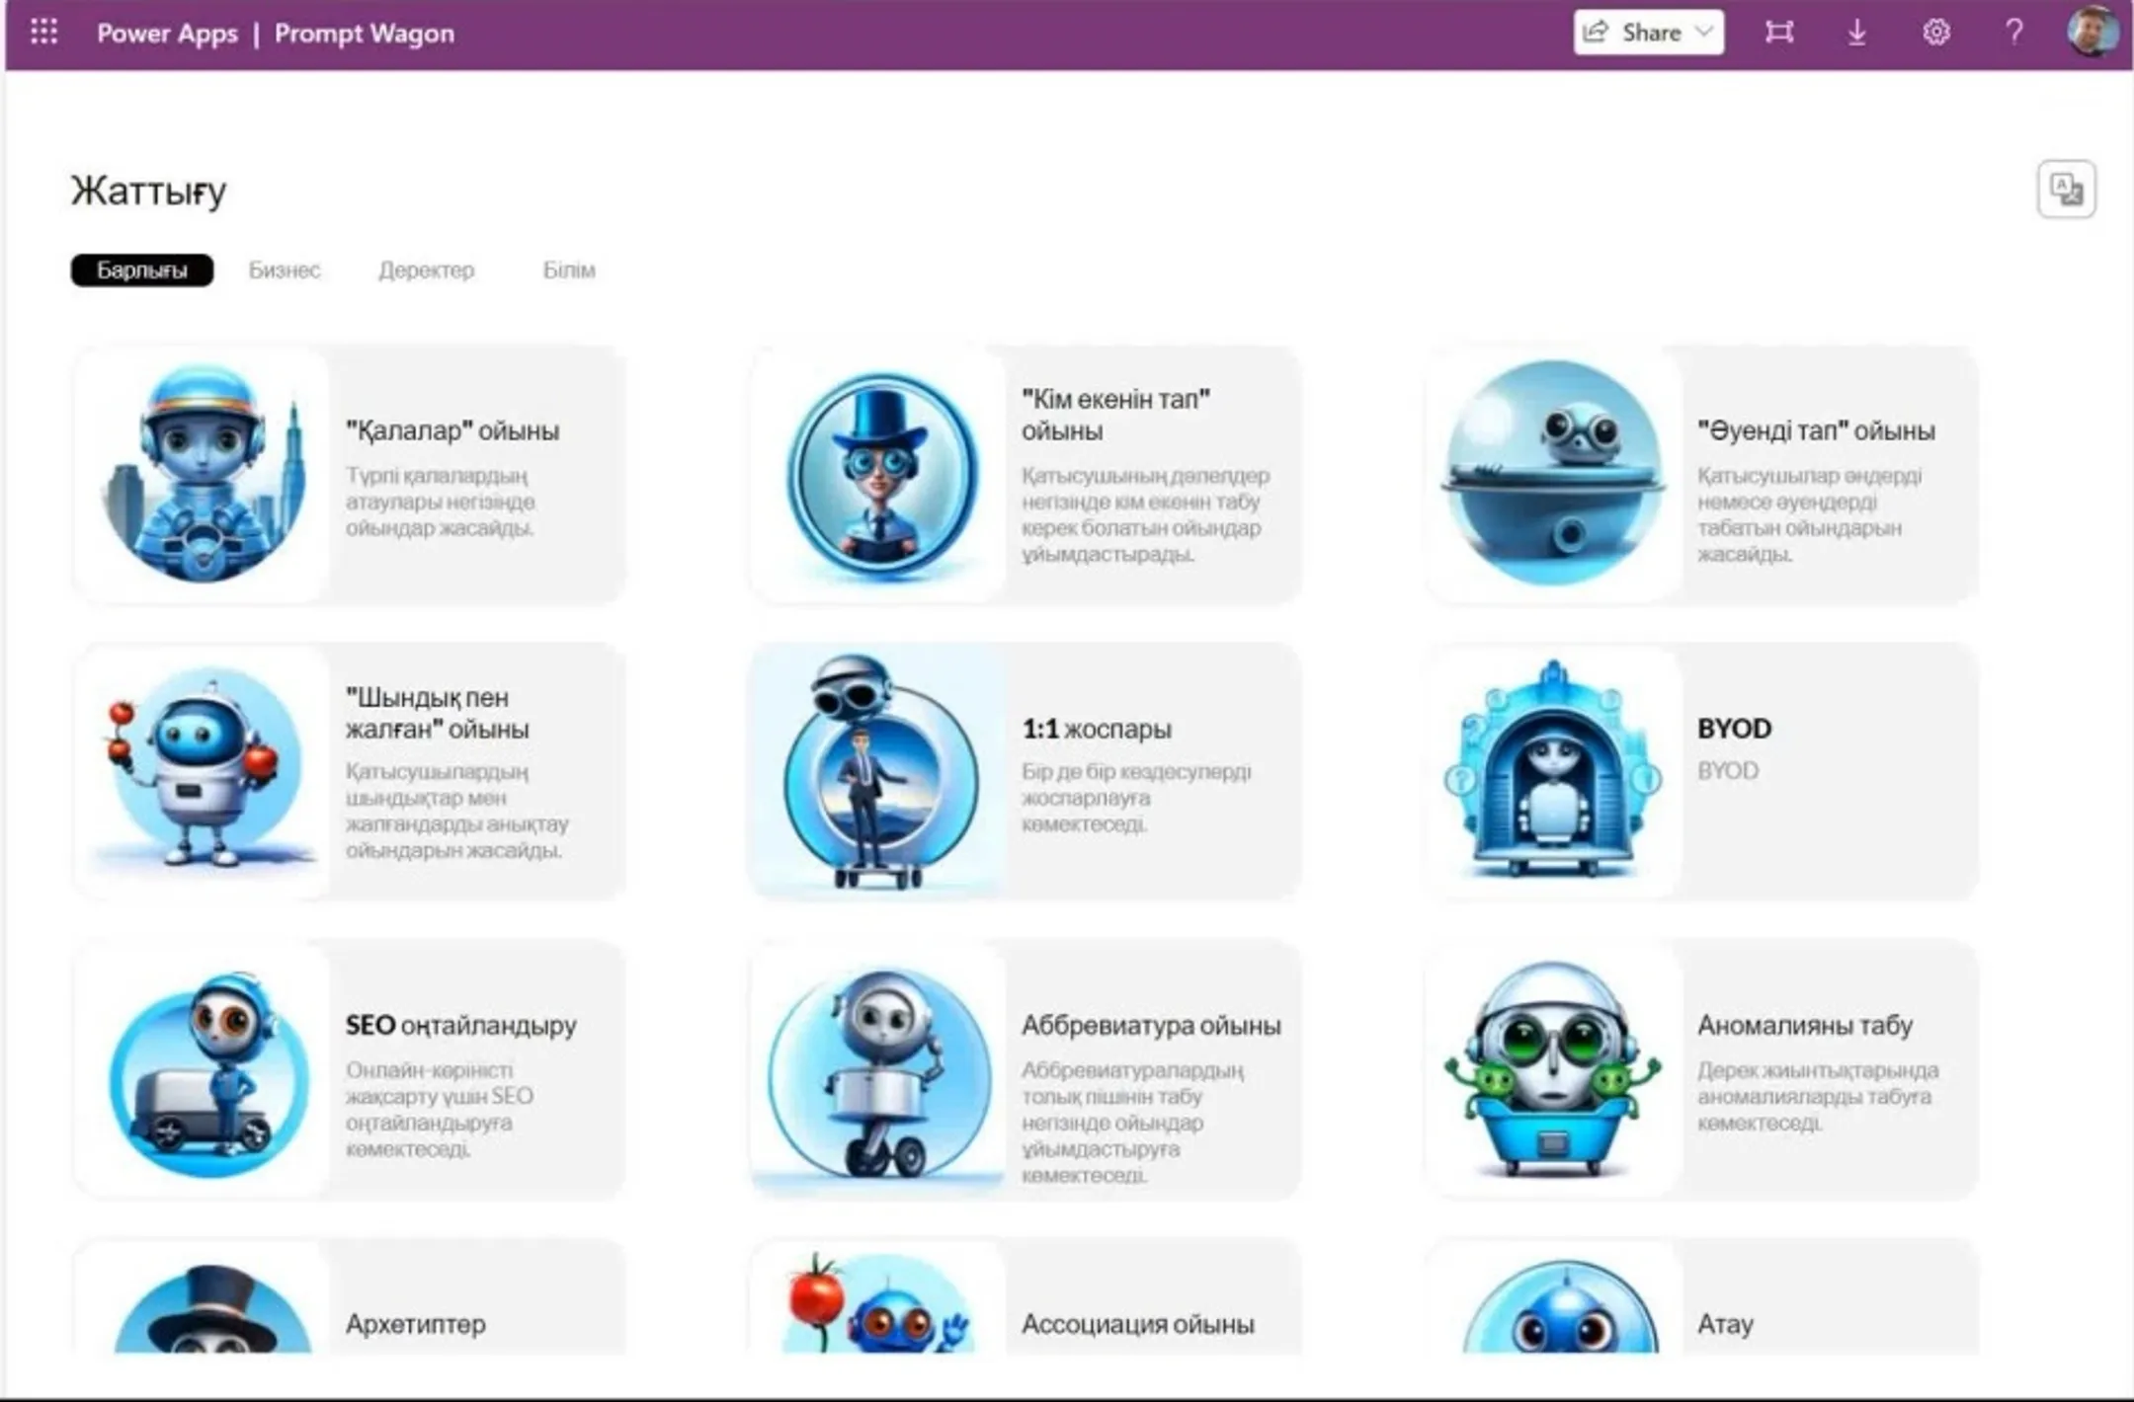
Task: Open the bold BYOD card title
Action: [1734, 729]
